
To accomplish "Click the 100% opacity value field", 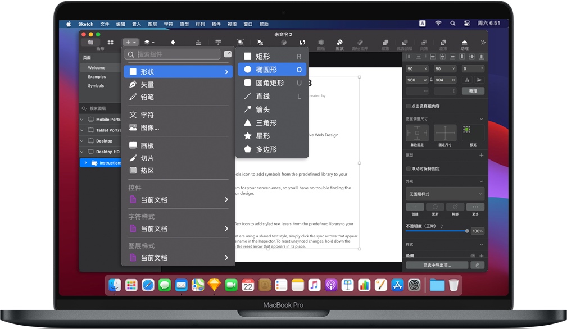I will coord(477,231).
